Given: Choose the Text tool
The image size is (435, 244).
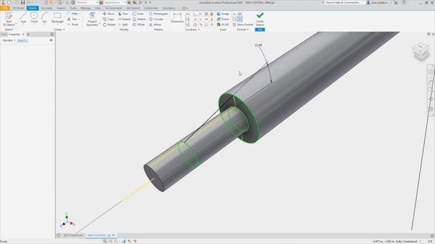Looking at the screenshot, I should [x=72, y=19].
